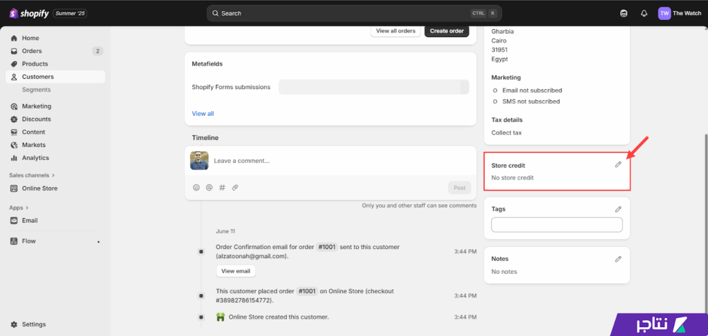Click the Analytics bar chart icon
Screen dimensions: 708x336
tap(14, 158)
